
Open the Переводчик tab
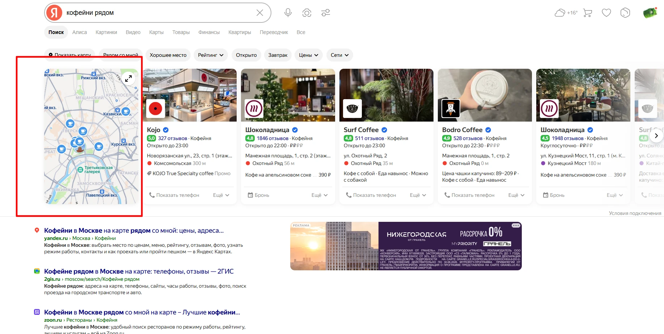(274, 32)
